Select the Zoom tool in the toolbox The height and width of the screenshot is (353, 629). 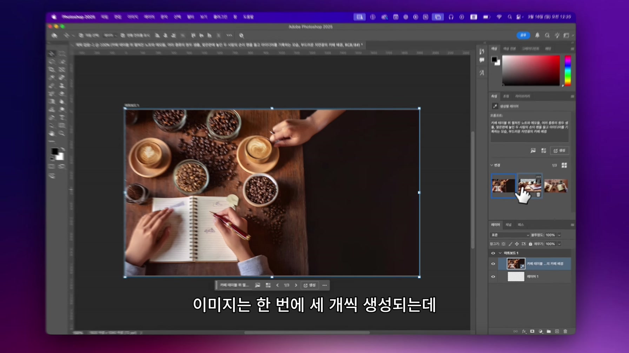click(x=62, y=134)
